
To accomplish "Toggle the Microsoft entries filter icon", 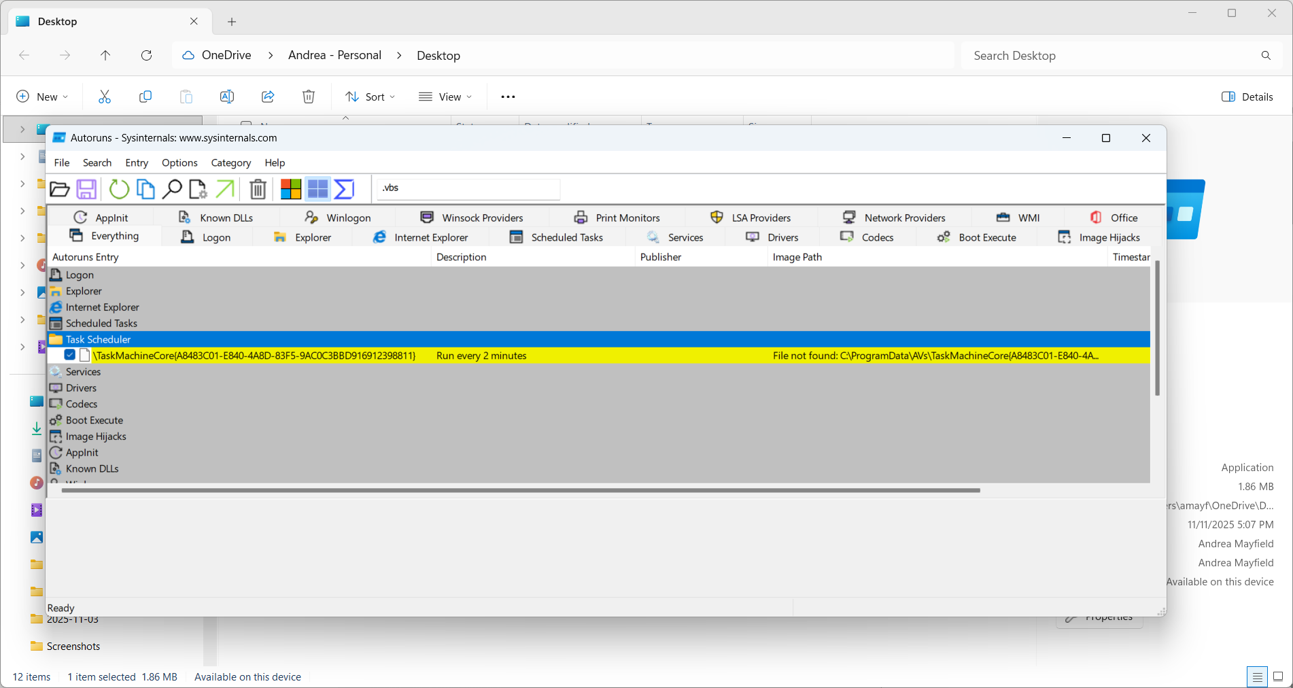I will click(290, 189).
